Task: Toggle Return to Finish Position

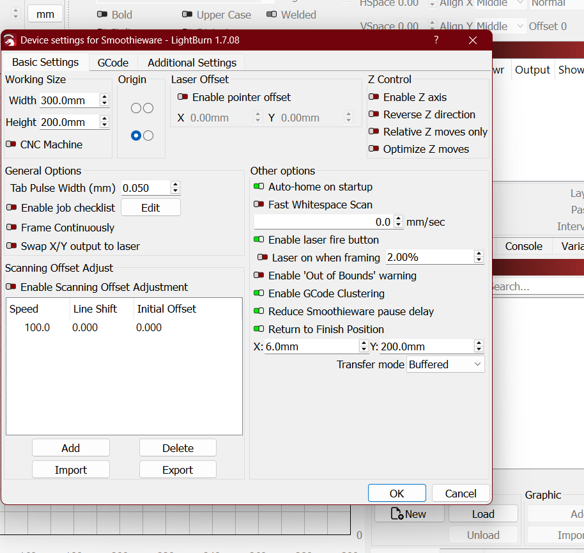Action: click(259, 329)
